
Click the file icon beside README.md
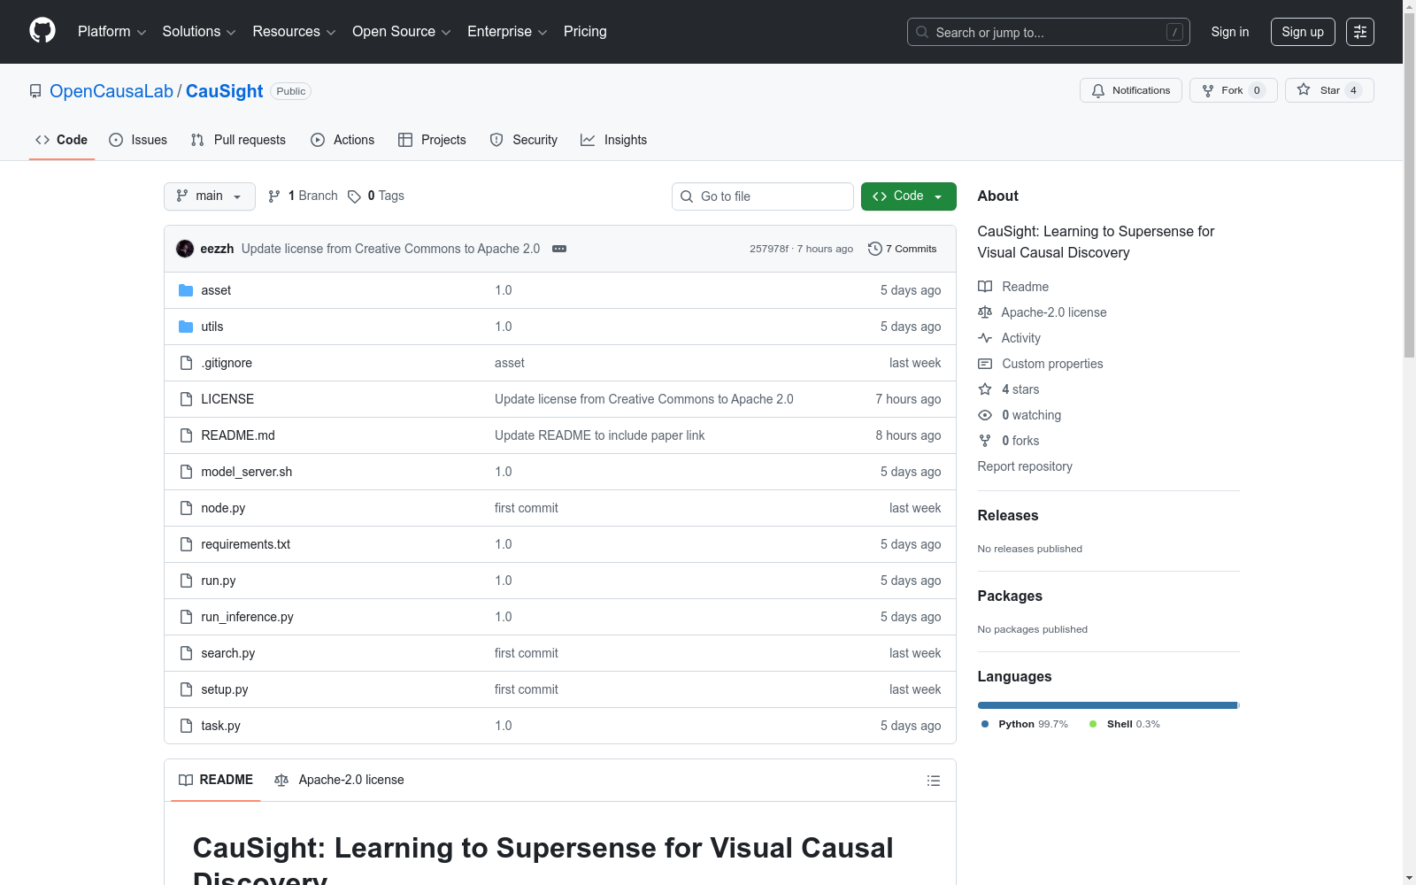click(186, 435)
